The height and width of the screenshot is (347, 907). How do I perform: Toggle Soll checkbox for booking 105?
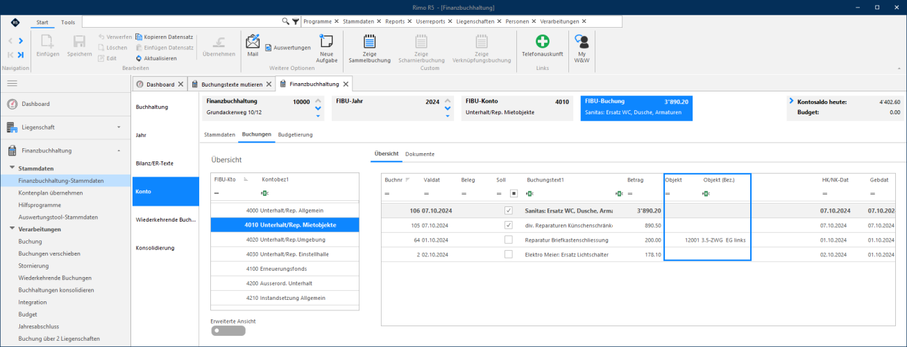pos(509,225)
